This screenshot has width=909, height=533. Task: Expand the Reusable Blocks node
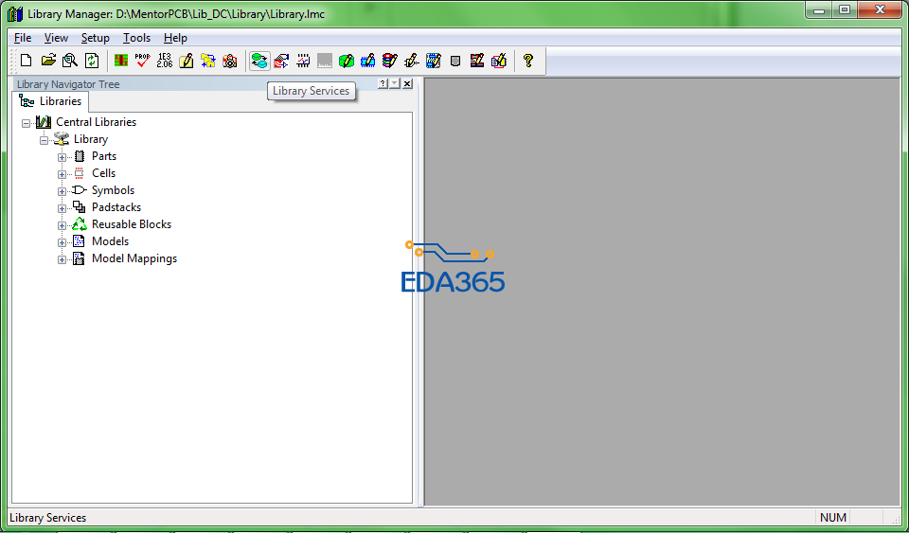(x=62, y=225)
